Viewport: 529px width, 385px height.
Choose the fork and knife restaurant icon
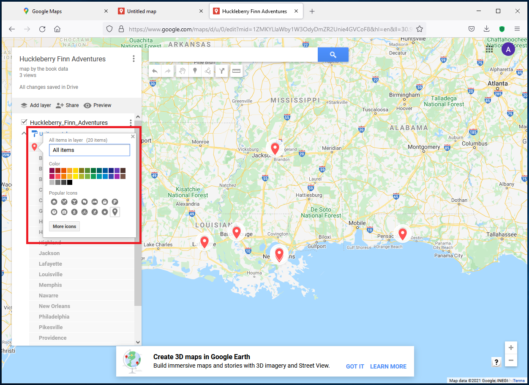pyautogui.click(x=64, y=202)
